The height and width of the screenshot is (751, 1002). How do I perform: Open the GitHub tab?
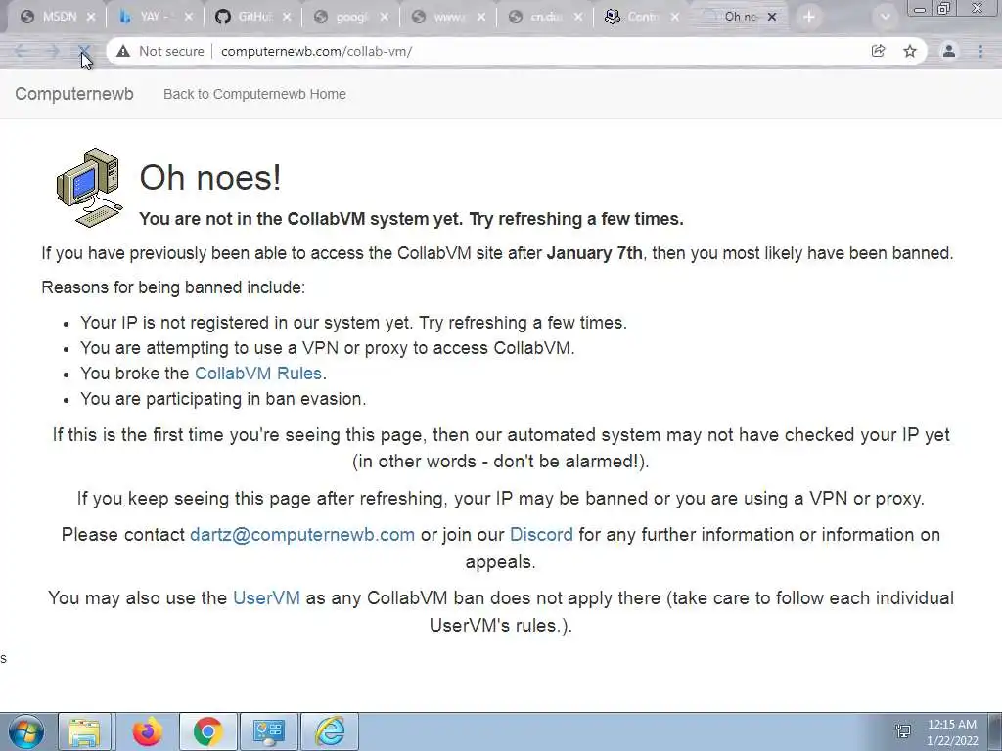pyautogui.click(x=253, y=18)
